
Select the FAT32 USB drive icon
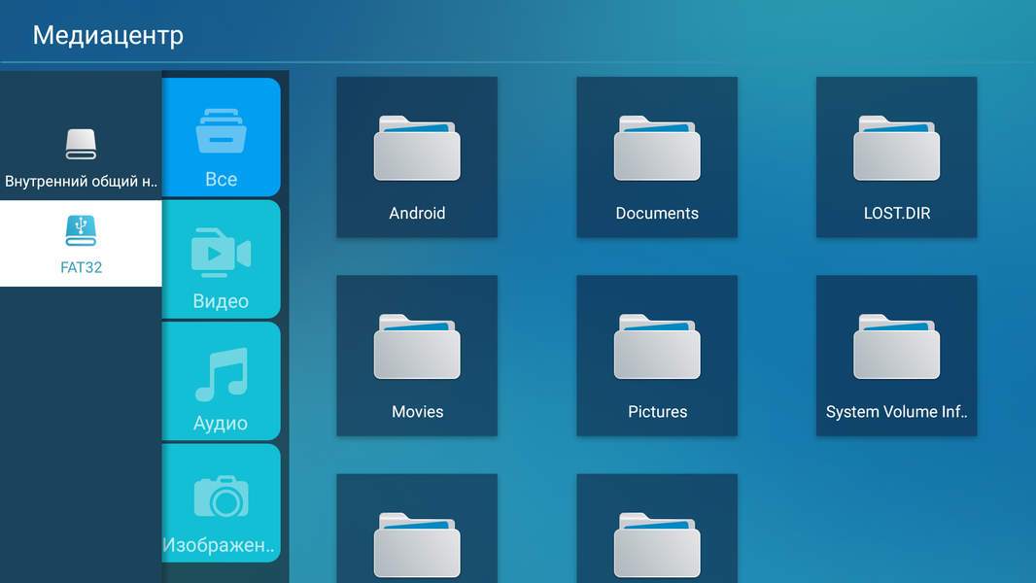point(81,230)
